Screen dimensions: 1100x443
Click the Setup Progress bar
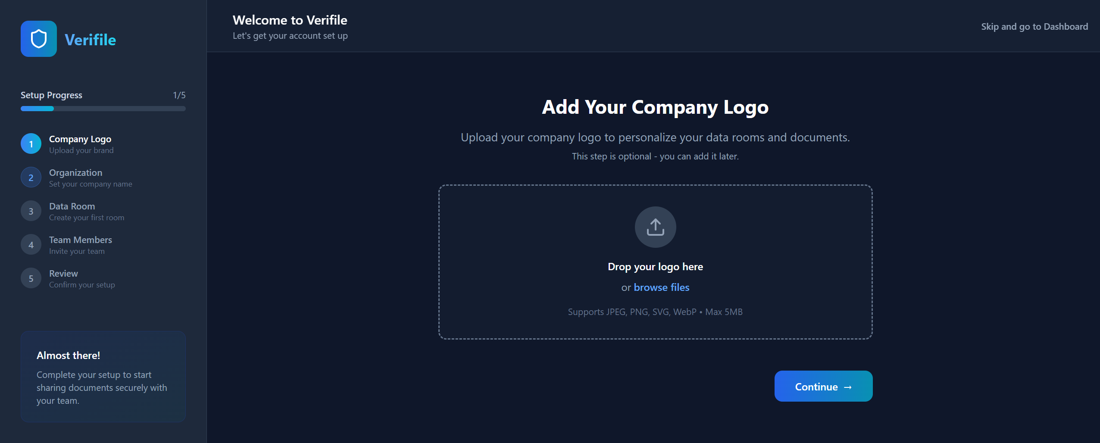103,109
